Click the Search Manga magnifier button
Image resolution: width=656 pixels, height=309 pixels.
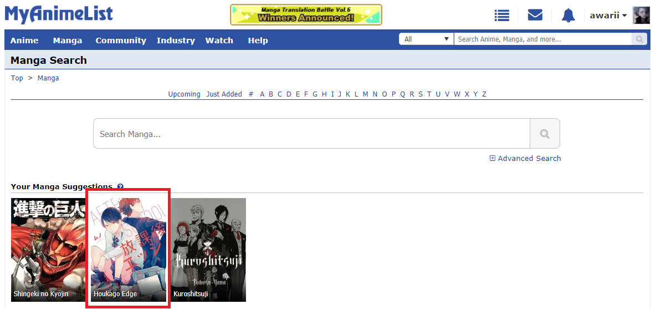coord(545,134)
